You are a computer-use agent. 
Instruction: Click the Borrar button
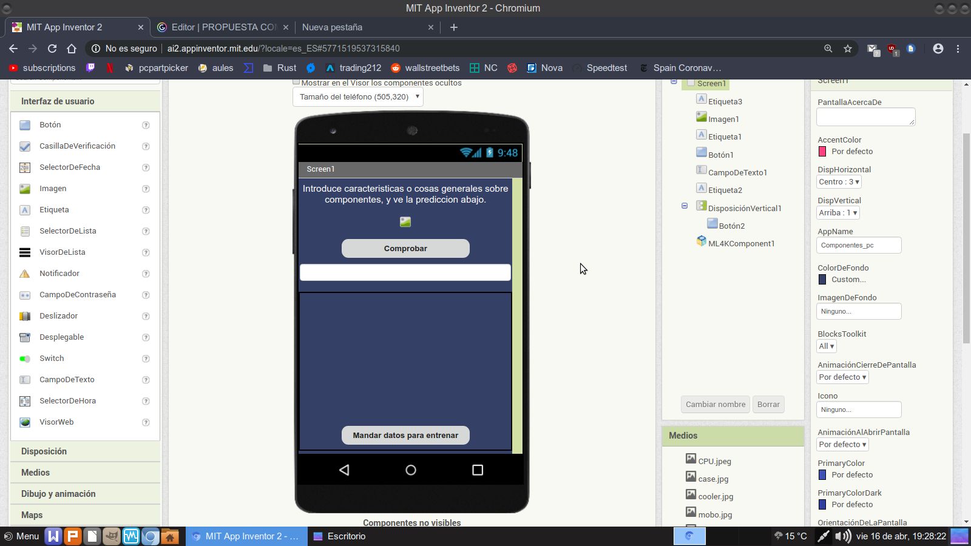point(768,404)
